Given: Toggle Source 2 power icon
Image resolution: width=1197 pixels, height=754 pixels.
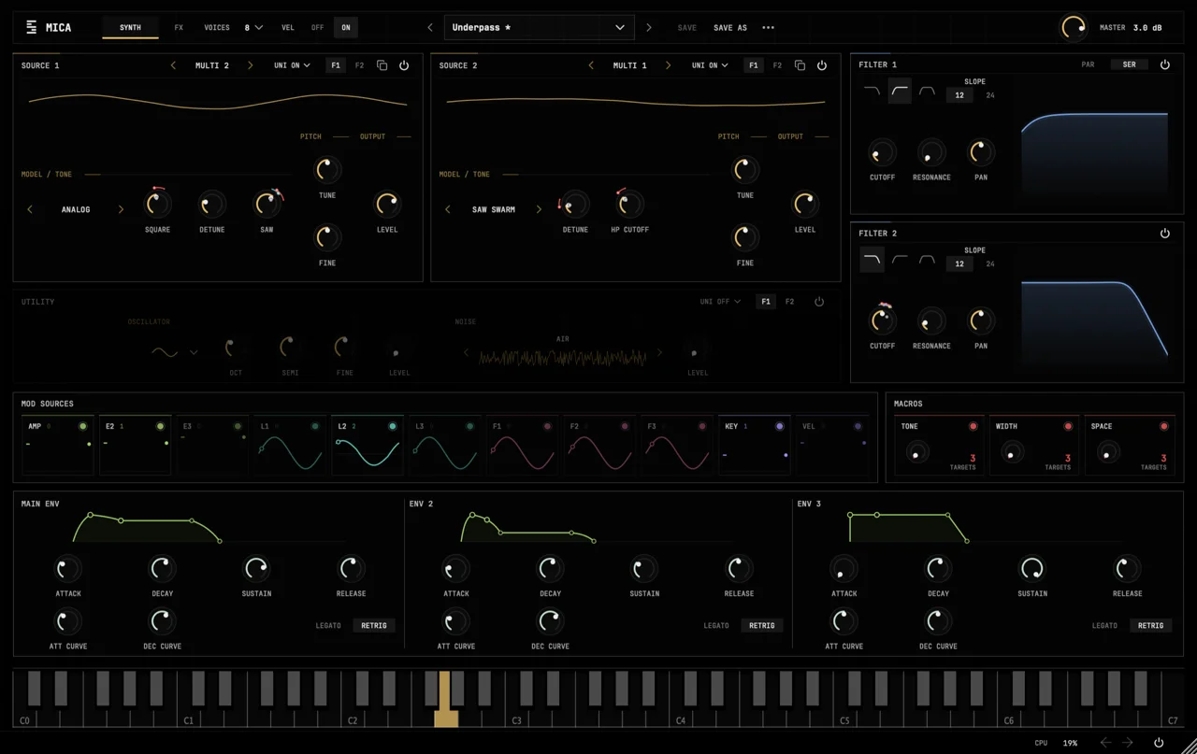Looking at the screenshot, I should [822, 65].
